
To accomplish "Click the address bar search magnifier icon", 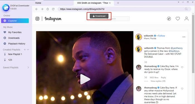I will 186,9.
